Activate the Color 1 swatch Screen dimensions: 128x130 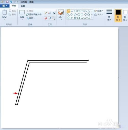pyautogui.click(x=118, y=15)
